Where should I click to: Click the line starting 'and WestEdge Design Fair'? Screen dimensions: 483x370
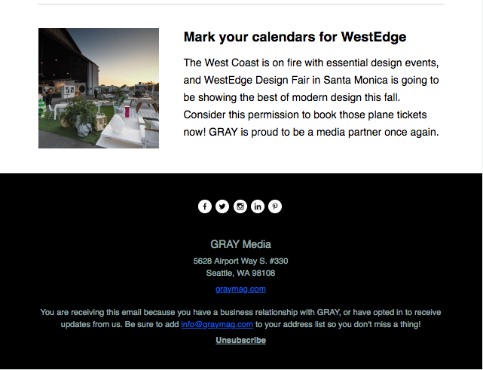click(x=311, y=80)
